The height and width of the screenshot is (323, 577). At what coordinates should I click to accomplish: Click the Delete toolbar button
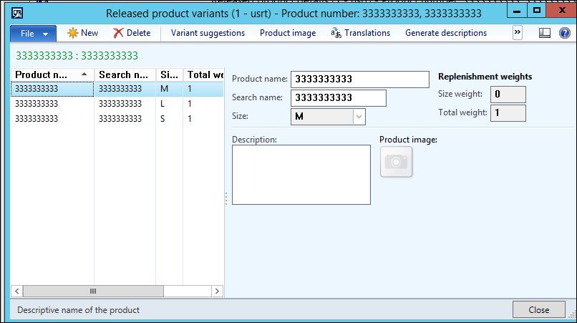tap(132, 33)
